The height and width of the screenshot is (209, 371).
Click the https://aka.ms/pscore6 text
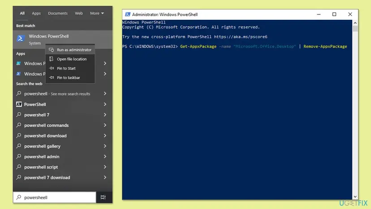(241, 37)
